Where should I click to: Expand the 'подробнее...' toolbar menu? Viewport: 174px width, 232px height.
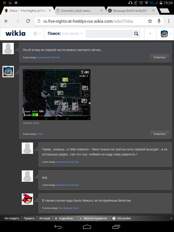[65, 218]
